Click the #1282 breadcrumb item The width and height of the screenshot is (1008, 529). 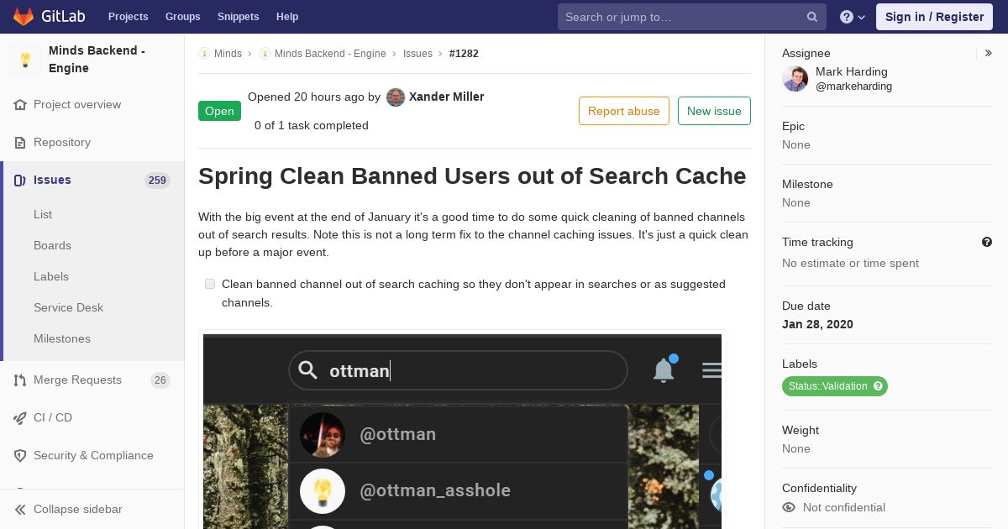pos(464,54)
